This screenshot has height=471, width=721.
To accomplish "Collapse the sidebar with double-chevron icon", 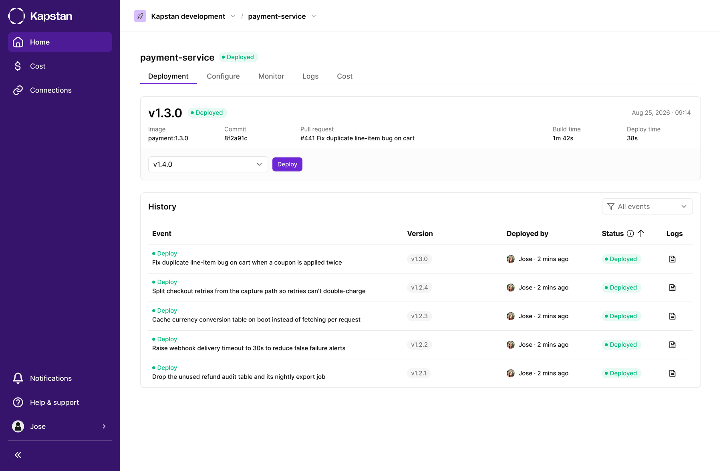I will 18,455.
